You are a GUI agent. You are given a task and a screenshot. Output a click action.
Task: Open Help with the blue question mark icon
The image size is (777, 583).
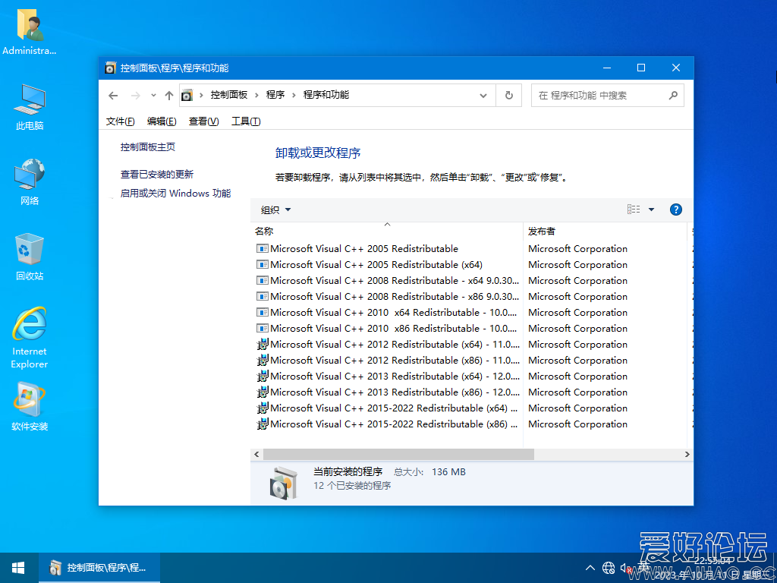click(675, 209)
